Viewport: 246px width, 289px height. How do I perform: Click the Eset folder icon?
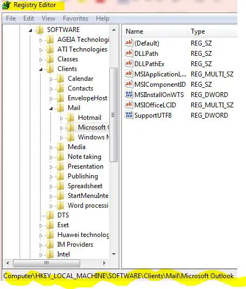click(50, 225)
